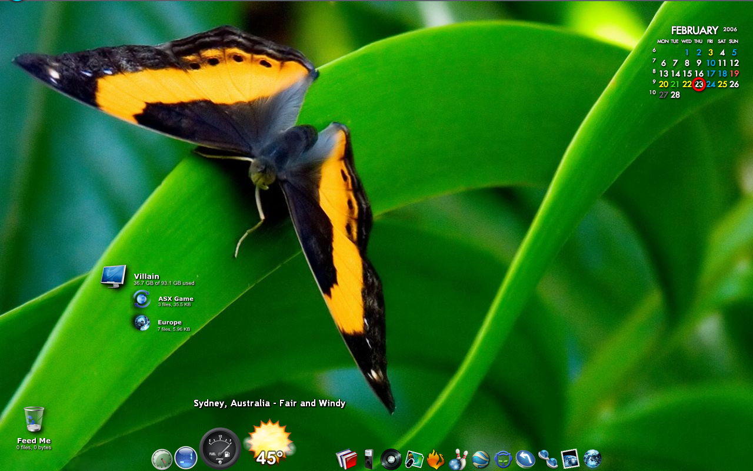Open the ASX Game folder icon

coord(141,299)
